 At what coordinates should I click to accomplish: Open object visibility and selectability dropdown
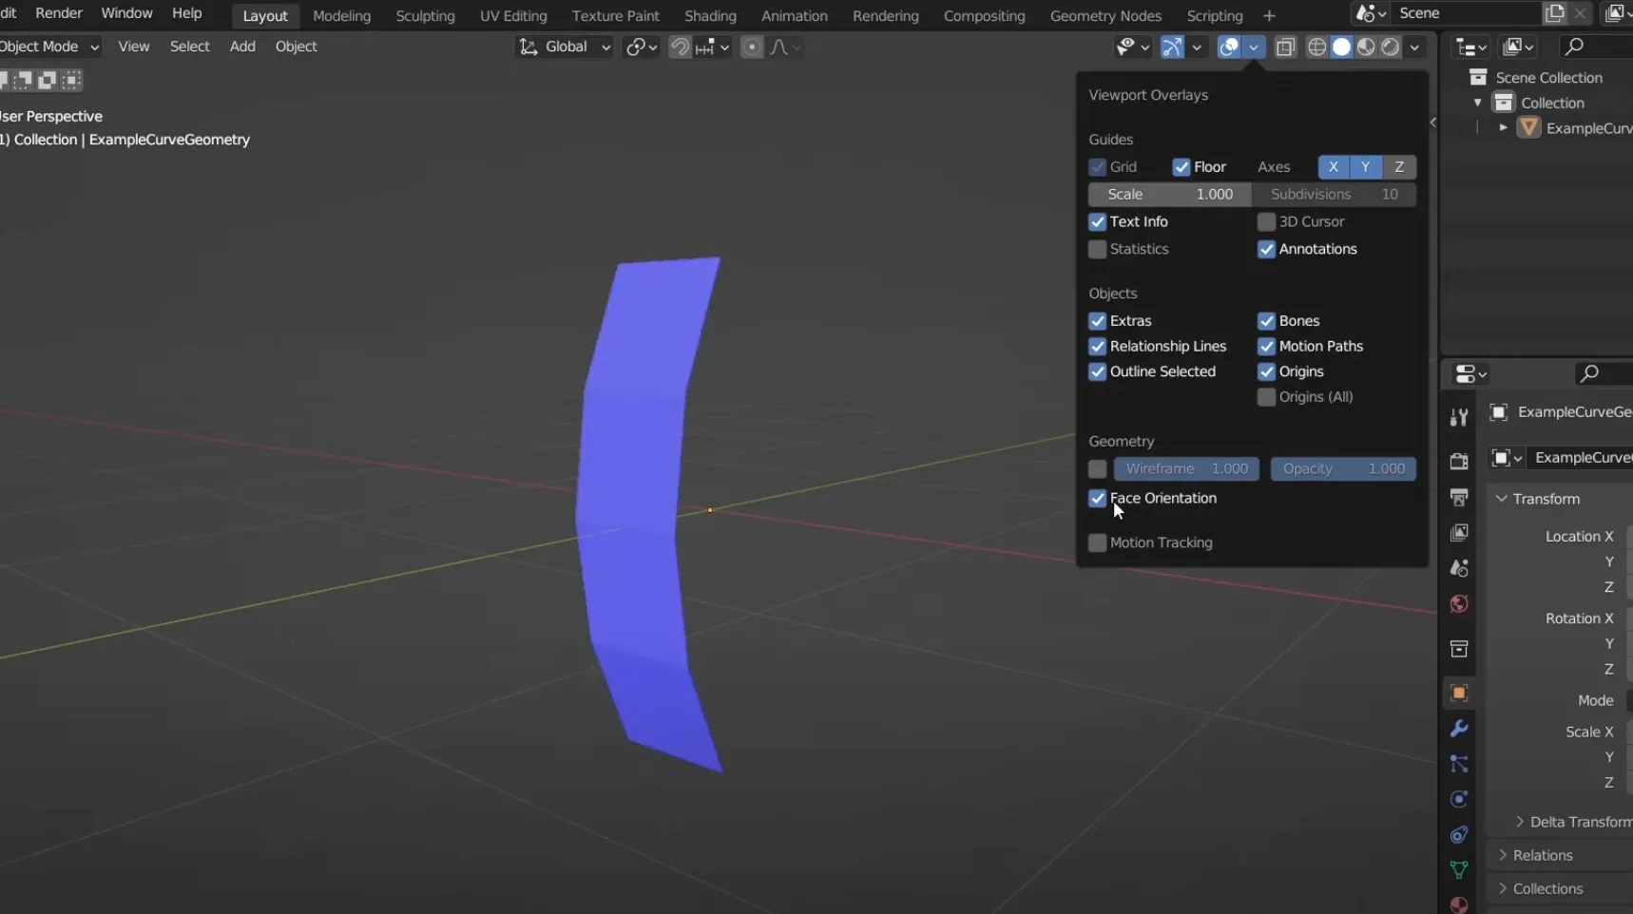(1133, 47)
